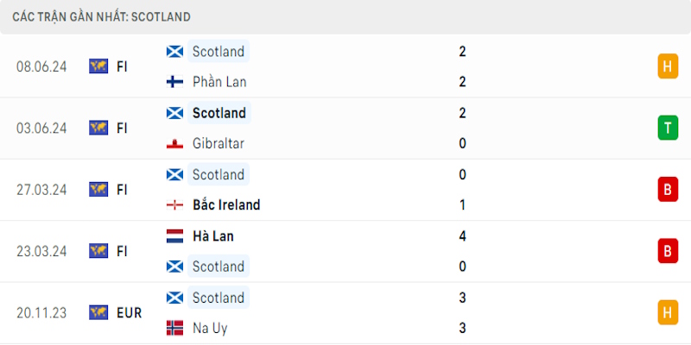Click the Finland flag icon
The width and height of the screenshot is (691, 345).
(x=174, y=82)
